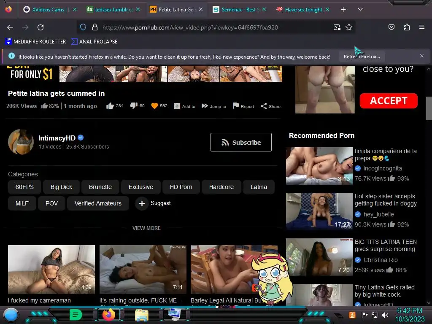Close the currently active PH tab
Image resolution: width=432 pixels, height=324 pixels.
click(x=201, y=9)
